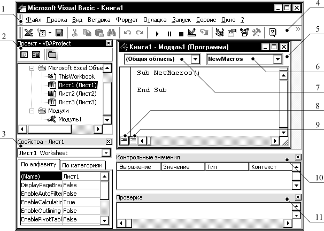Open the Insert object dropdown arrow
This screenshot has height=231, width=324.
pyautogui.click(x=50, y=33)
